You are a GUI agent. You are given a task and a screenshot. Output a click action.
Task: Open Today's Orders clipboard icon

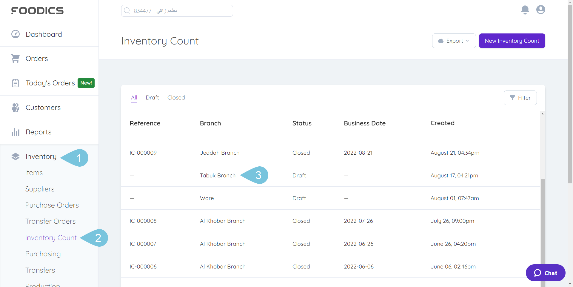[x=15, y=83]
